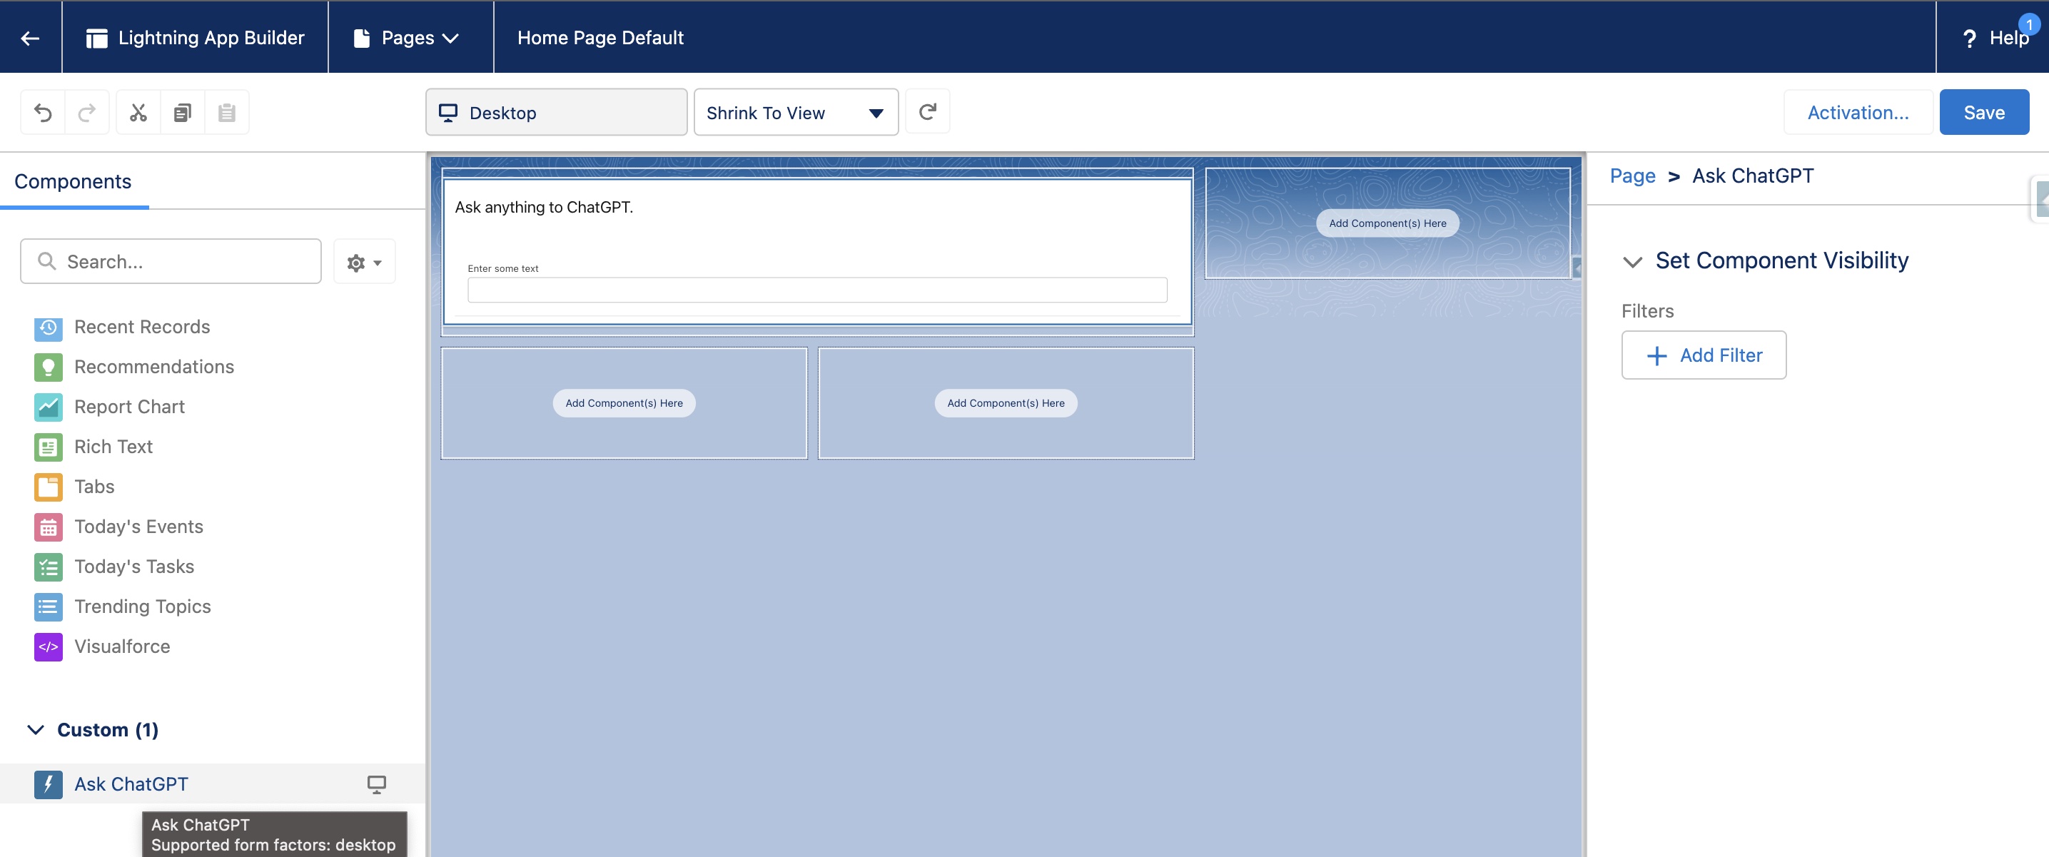Select the Recent Records label
The image size is (2049, 857).
tap(142, 327)
